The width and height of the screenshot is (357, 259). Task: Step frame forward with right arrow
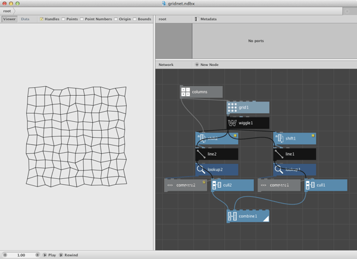pos(37,255)
